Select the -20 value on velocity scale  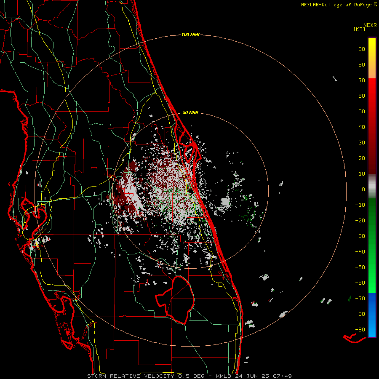point(360,220)
